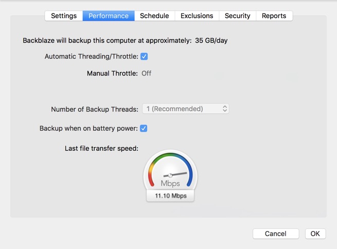Click the Last file transfer speed label
This screenshot has width=337, height=249.
[101, 149]
